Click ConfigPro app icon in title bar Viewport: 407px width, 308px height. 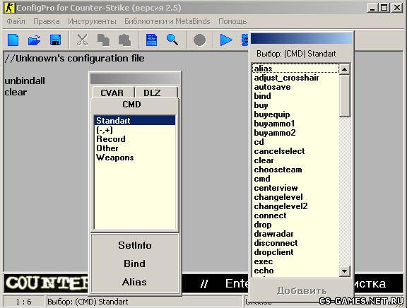pos(10,8)
